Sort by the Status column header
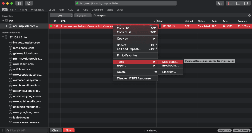 click(x=204, y=21)
